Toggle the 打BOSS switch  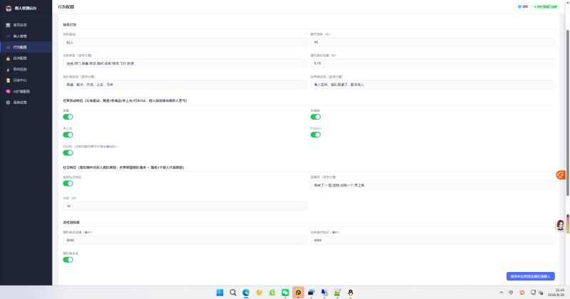(x=316, y=135)
